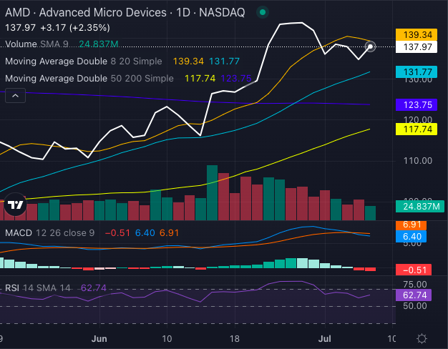Click the 18 date label on time axis

pos(234,339)
